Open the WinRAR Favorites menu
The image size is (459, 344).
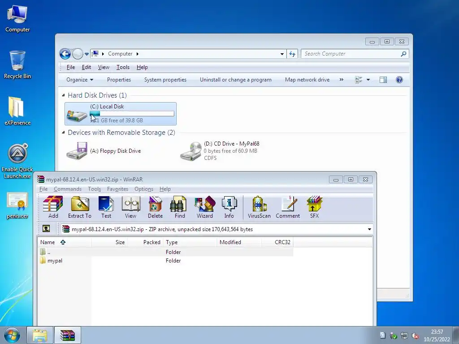click(118, 189)
